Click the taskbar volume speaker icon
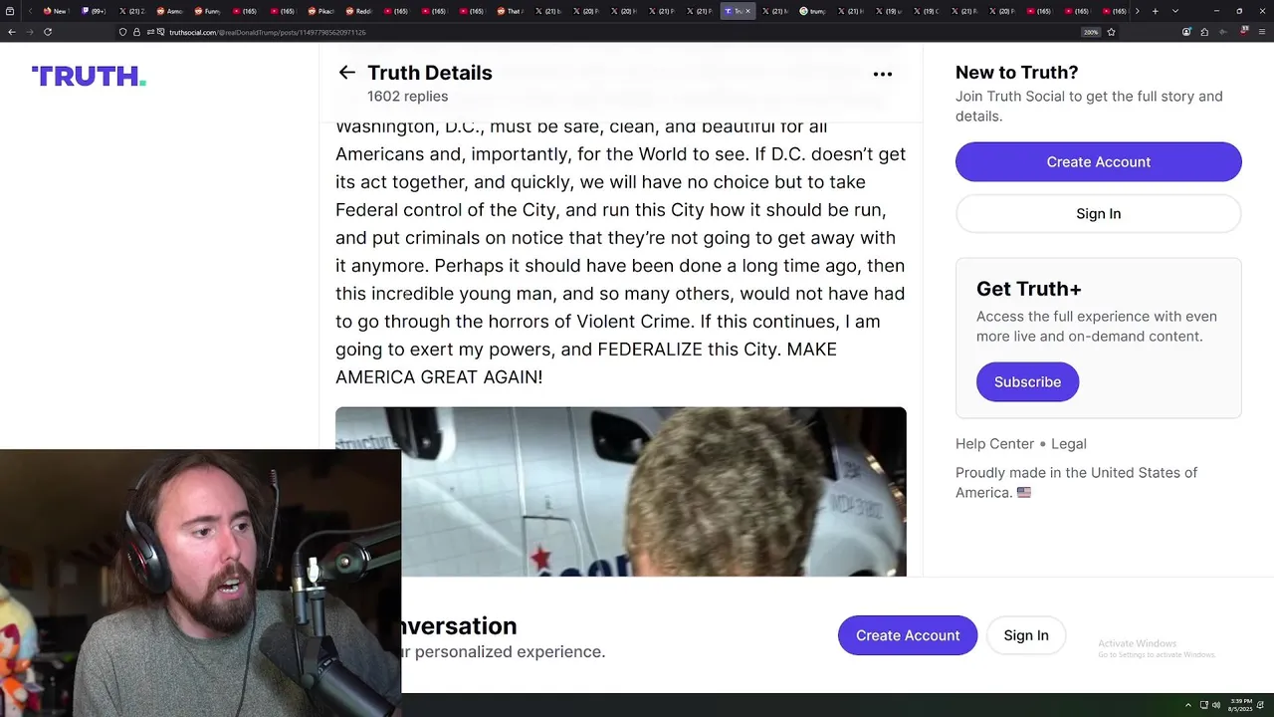Viewport: 1274px width, 717px height. (x=1215, y=705)
